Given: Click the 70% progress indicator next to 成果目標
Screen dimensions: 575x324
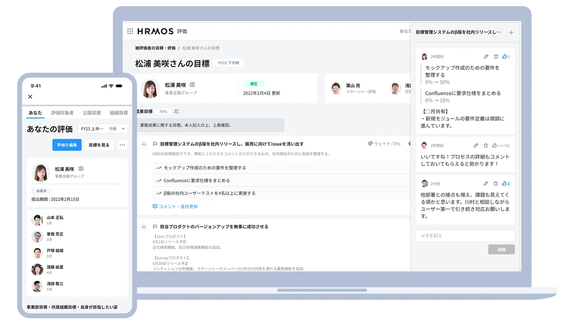Looking at the screenshot, I should (163, 111).
